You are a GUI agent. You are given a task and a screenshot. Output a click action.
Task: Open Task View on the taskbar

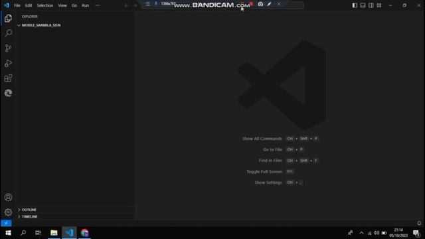[39, 233]
